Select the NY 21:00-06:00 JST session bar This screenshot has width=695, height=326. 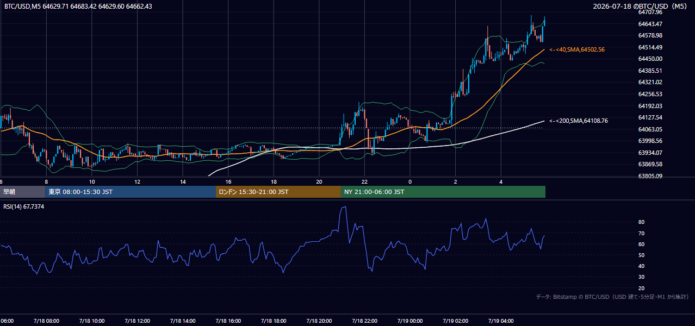[443, 192]
